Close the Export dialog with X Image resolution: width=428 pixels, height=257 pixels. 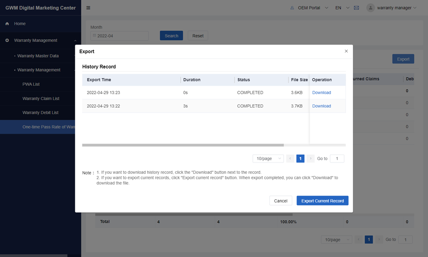346,51
